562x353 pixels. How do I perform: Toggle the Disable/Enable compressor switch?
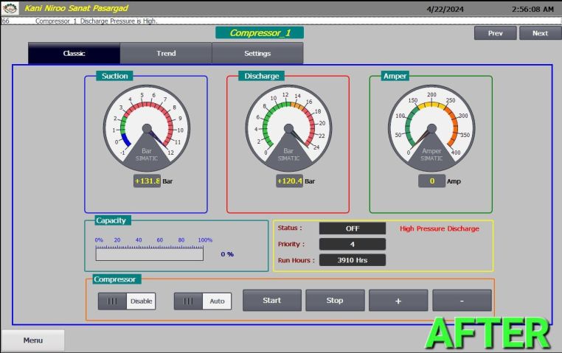(127, 301)
